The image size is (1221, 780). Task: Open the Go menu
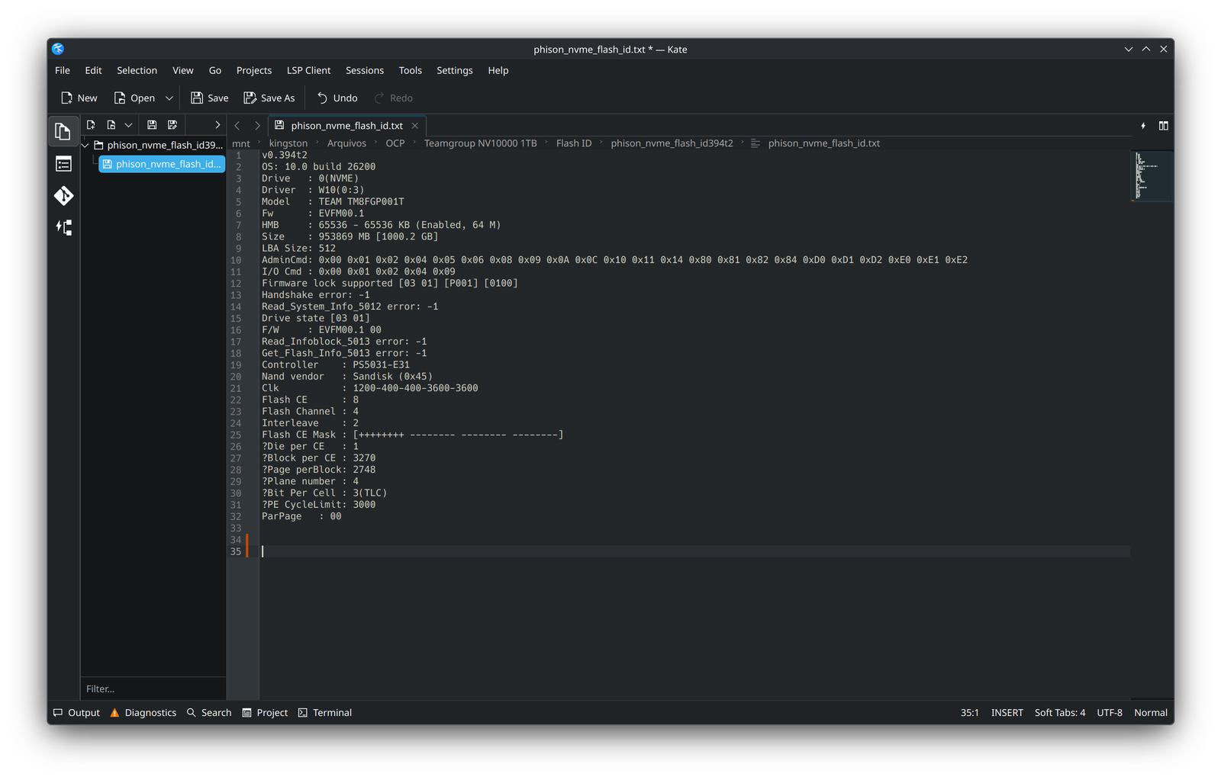coord(215,70)
